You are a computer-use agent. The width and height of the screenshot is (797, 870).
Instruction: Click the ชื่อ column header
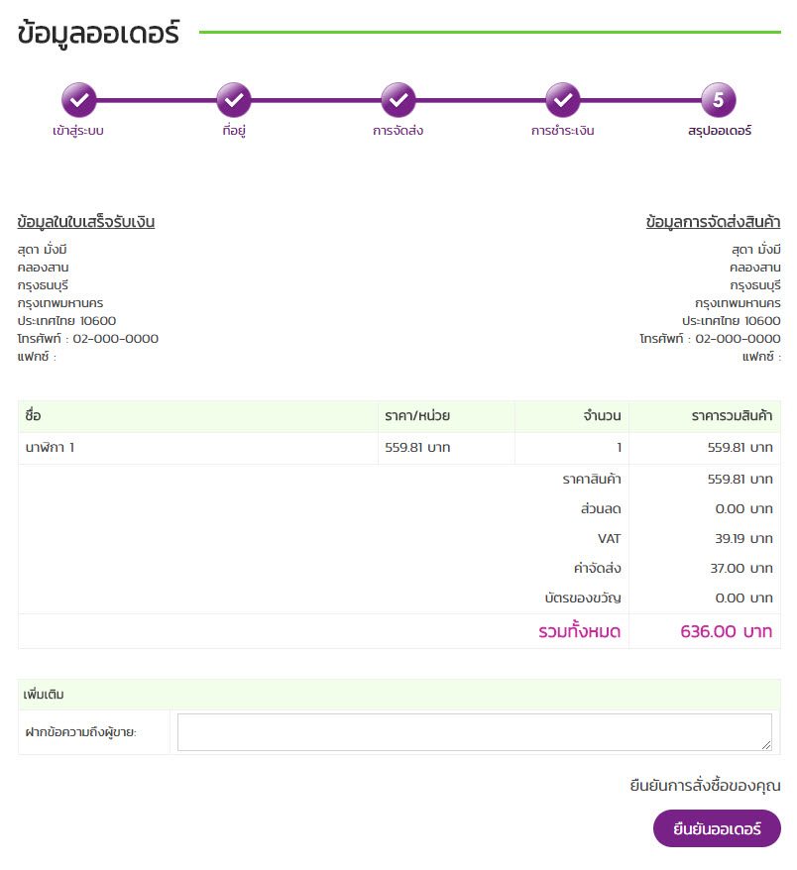coord(33,416)
